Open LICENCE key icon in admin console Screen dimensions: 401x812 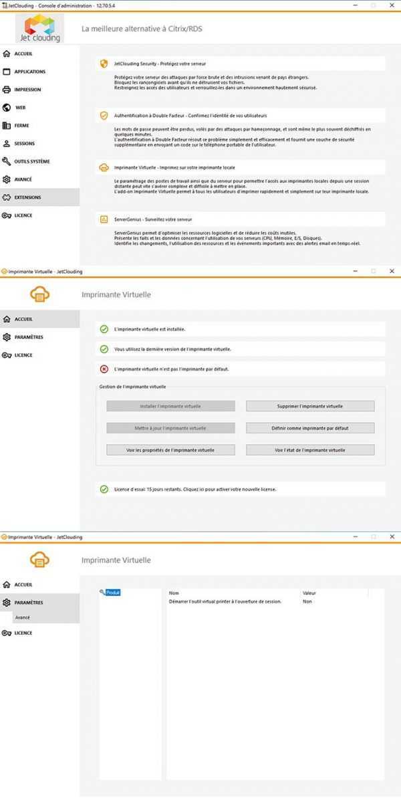[7, 215]
